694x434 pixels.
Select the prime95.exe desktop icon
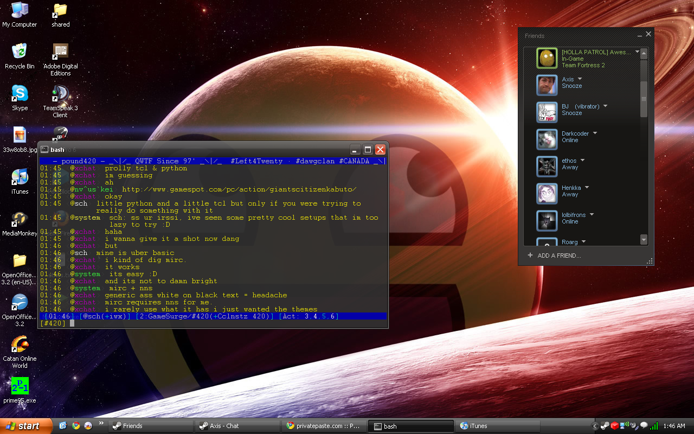(x=20, y=386)
